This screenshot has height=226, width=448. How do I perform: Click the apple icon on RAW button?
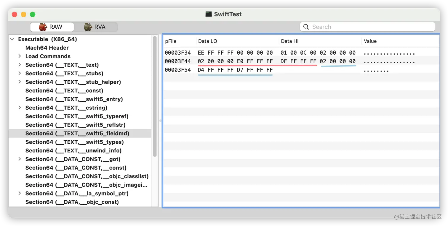click(43, 27)
